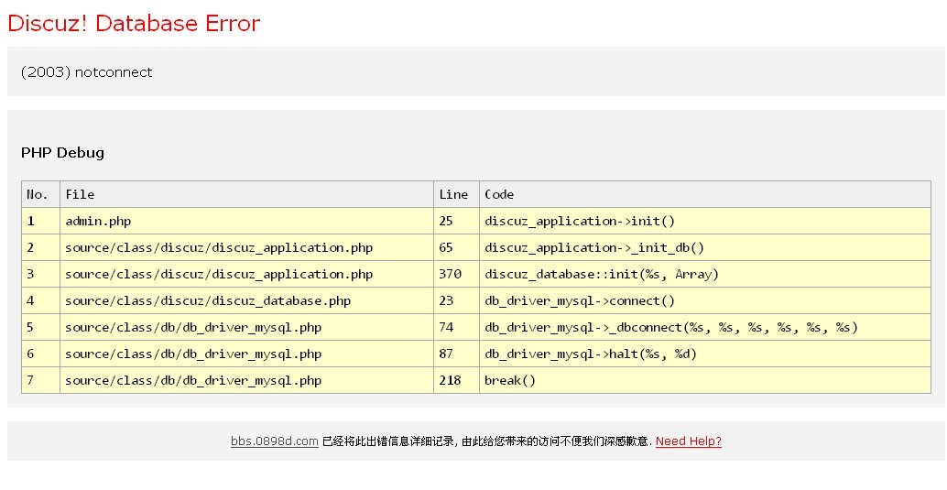Click db_driver_mysql->connect() code cell
Screen dimensions: 947x490
click(x=705, y=301)
